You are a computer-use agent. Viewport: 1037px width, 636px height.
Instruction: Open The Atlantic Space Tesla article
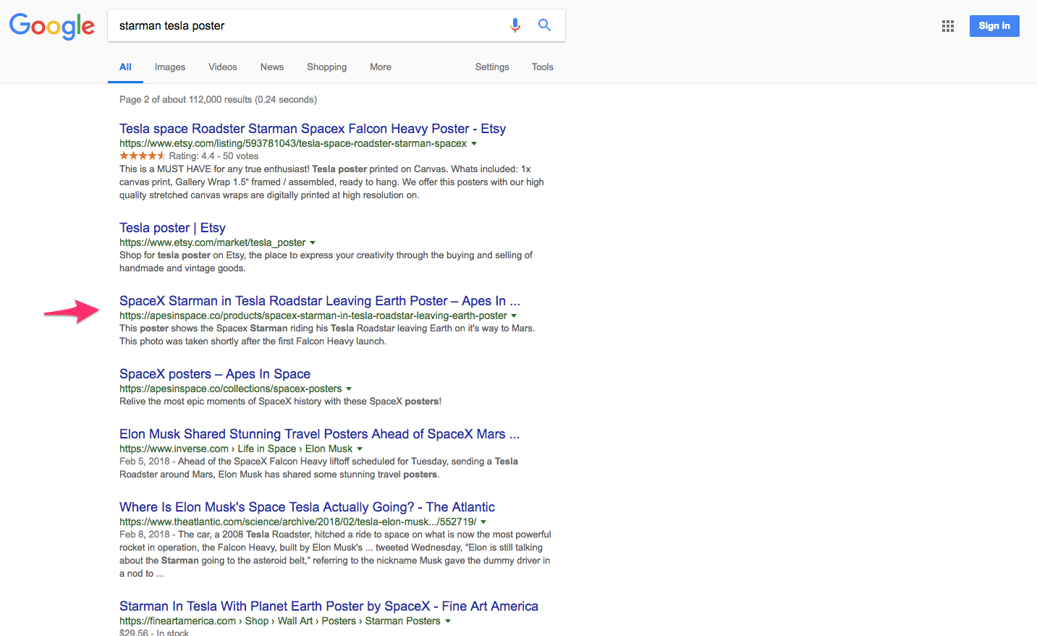pyautogui.click(x=307, y=507)
